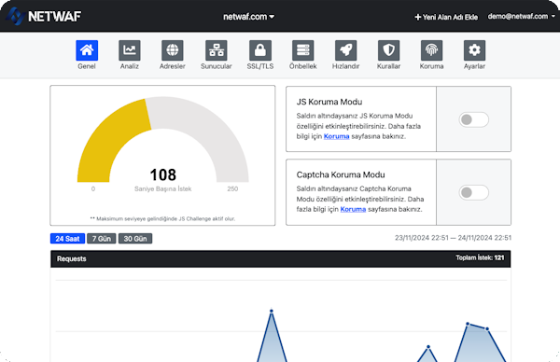Open the Genel home icon

coord(87,50)
